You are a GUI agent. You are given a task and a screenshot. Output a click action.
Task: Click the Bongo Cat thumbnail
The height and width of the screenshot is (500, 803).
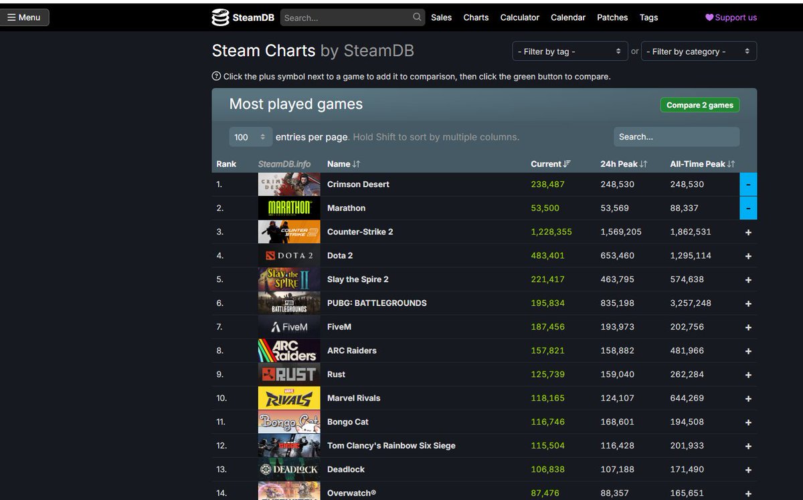(x=289, y=422)
